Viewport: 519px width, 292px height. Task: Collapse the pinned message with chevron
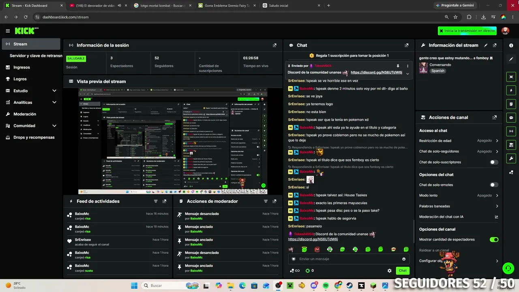click(407, 73)
